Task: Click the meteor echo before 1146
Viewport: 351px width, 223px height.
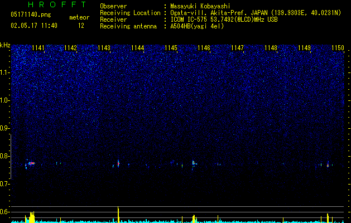Action: 194,163
